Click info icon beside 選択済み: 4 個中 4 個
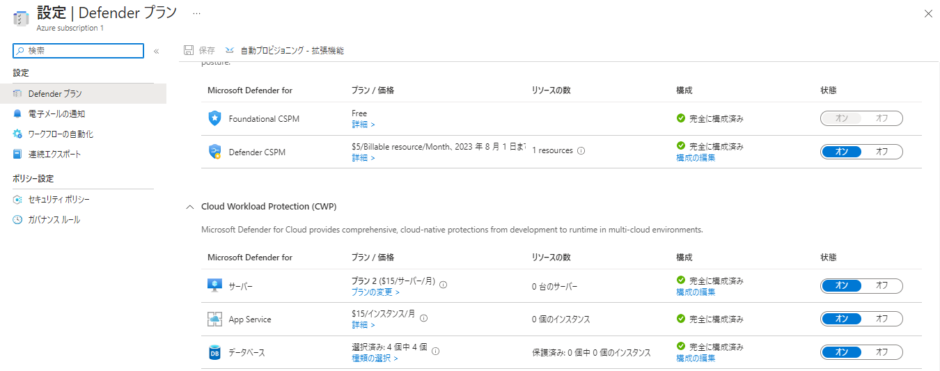 tap(435, 351)
